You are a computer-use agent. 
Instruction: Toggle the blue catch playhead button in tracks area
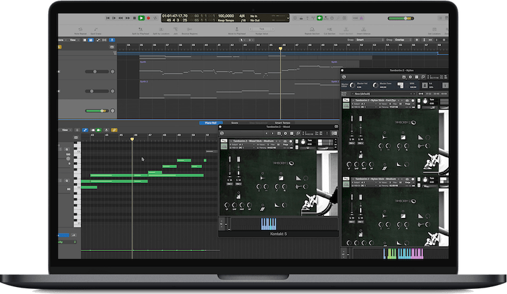click(112, 40)
